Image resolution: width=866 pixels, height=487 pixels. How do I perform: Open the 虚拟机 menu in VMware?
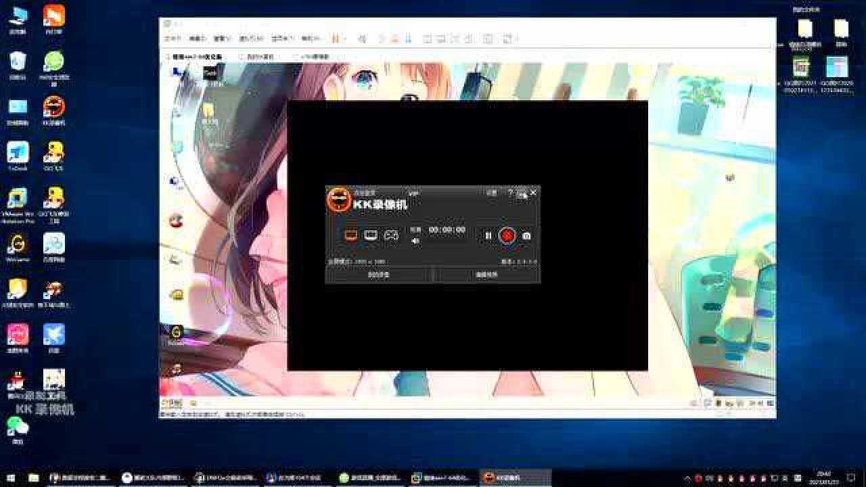(250, 39)
